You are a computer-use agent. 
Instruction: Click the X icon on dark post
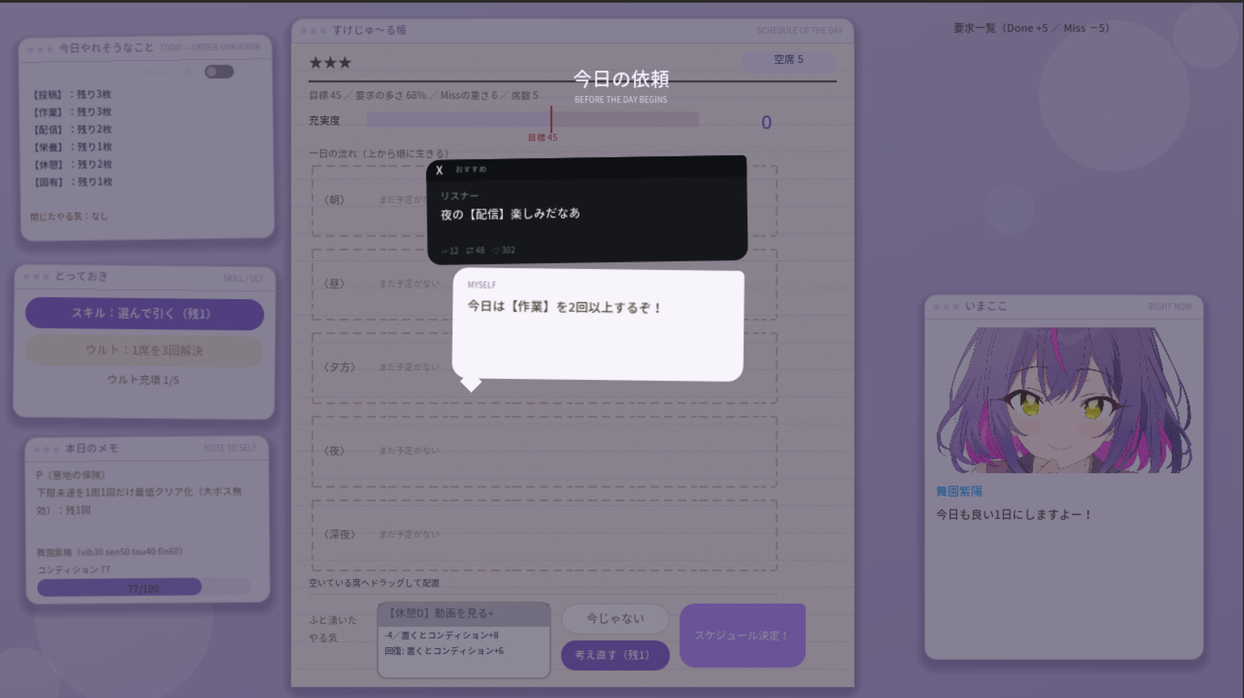(439, 170)
